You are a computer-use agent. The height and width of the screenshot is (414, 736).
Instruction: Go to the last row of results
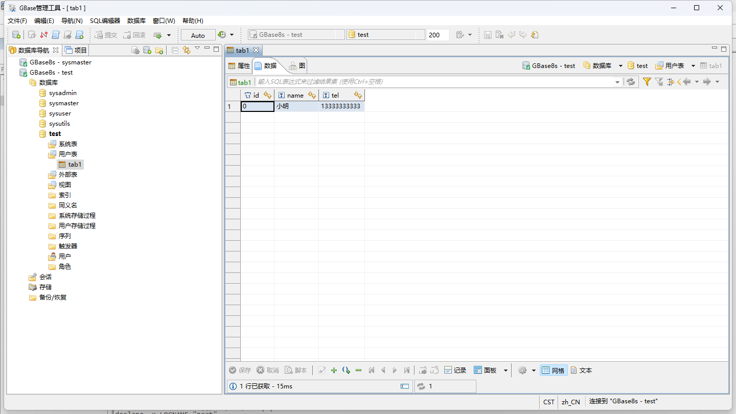407,371
